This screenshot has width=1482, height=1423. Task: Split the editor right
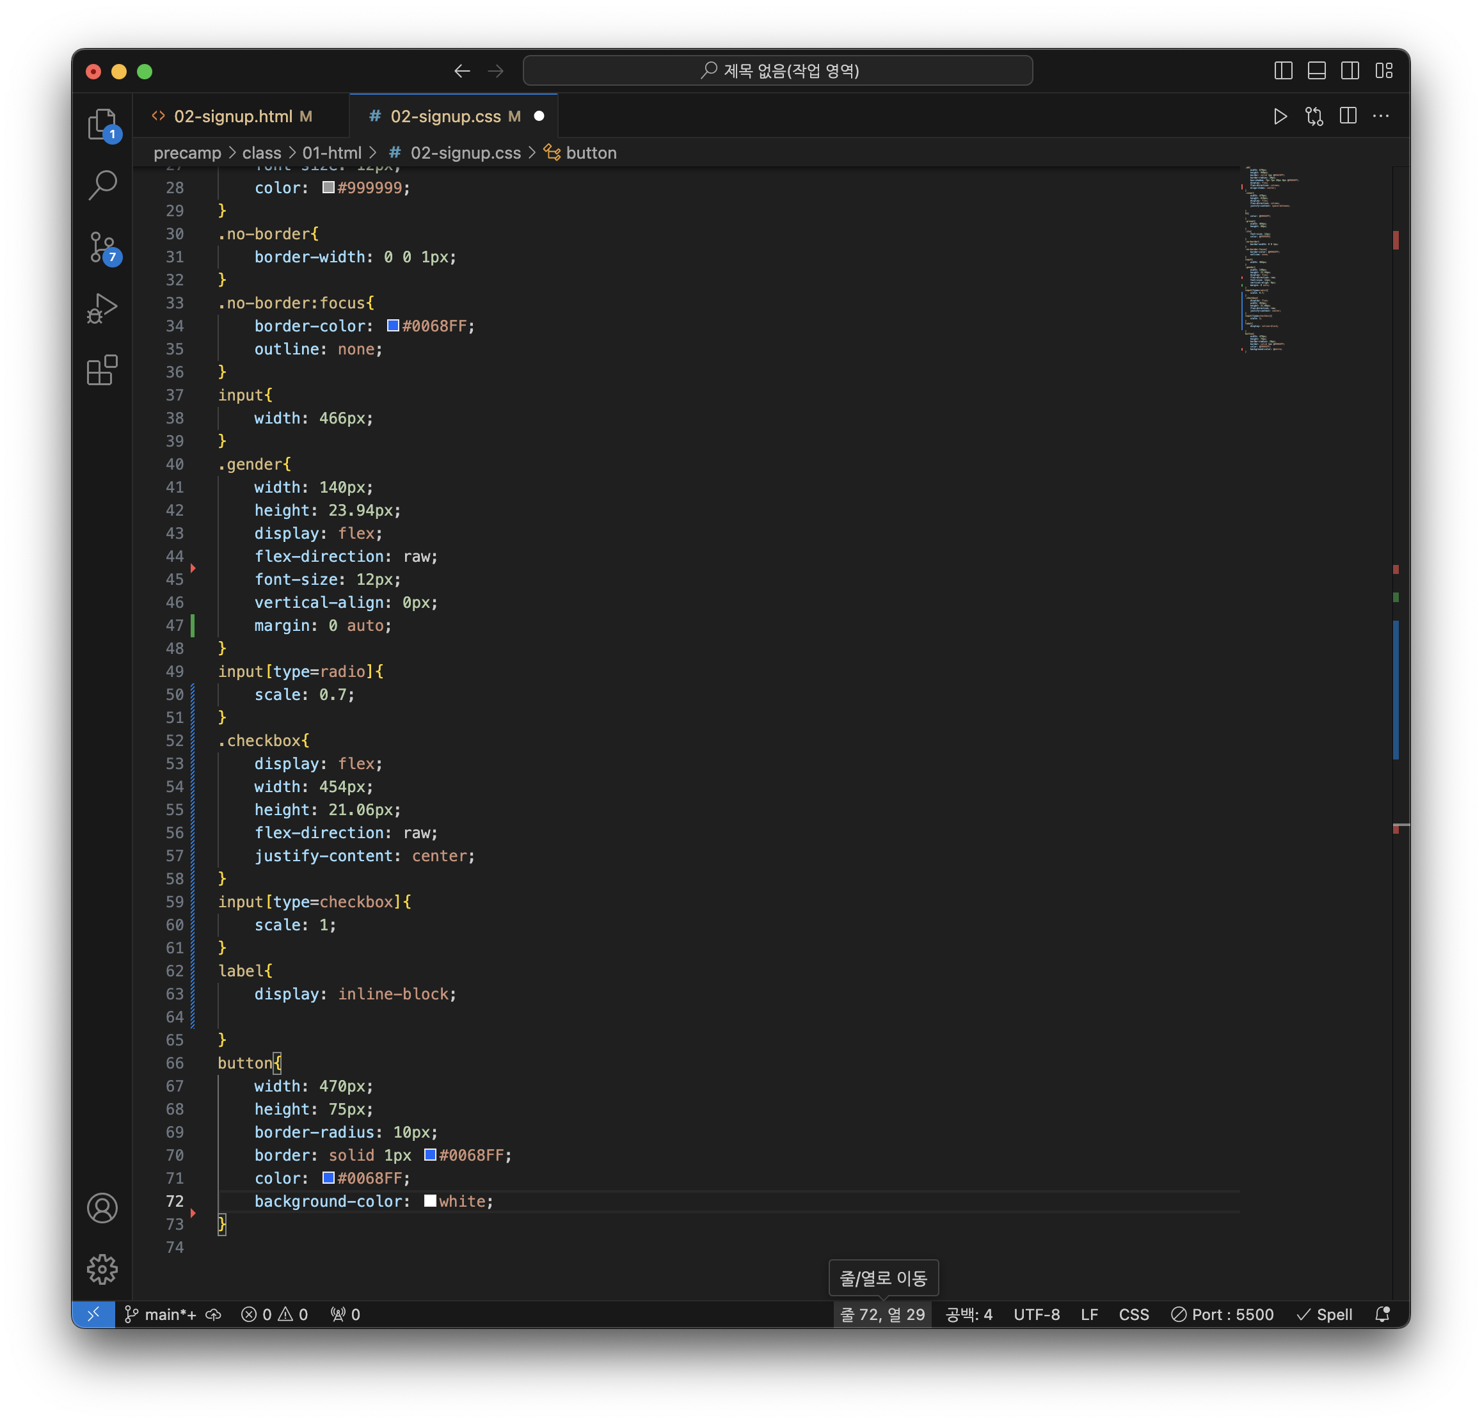[x=1348, y=116]
